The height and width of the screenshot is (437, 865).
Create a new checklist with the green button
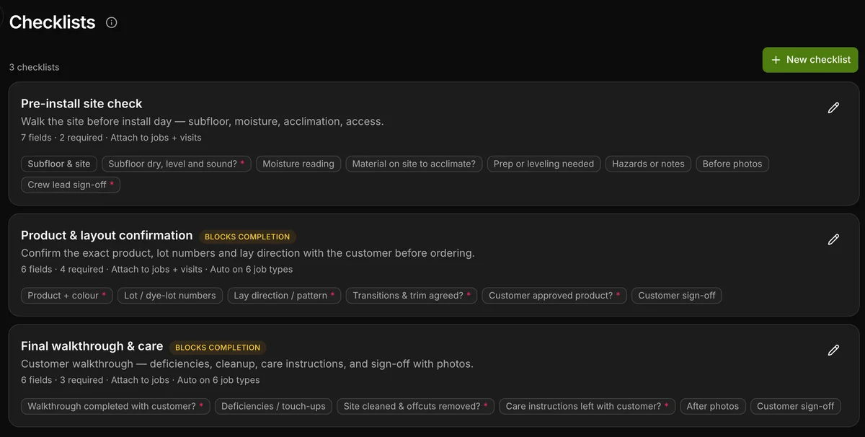point(810,60)
